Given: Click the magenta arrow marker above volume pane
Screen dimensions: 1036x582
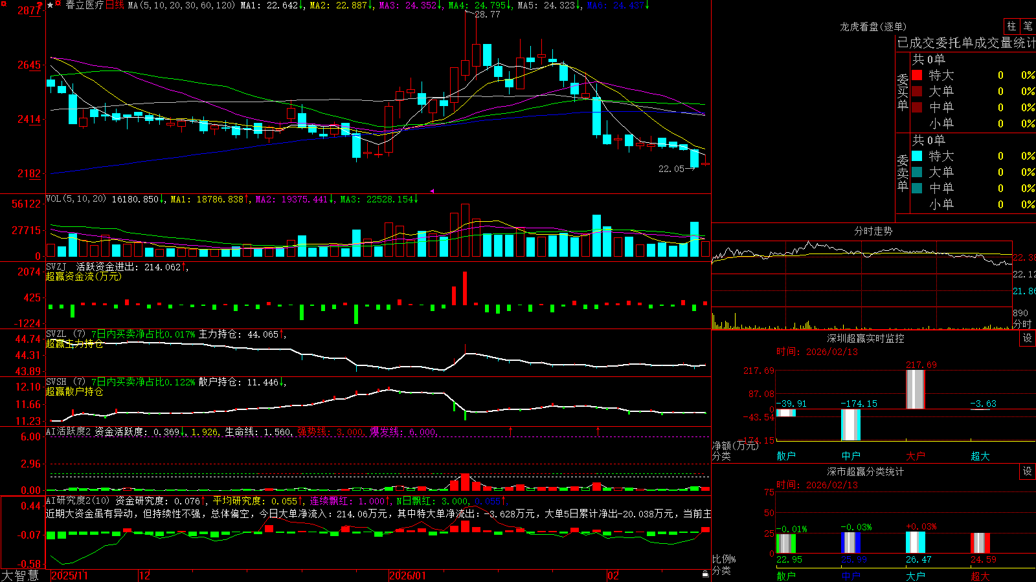Looking at the screenshot, I should click(433, 191).
